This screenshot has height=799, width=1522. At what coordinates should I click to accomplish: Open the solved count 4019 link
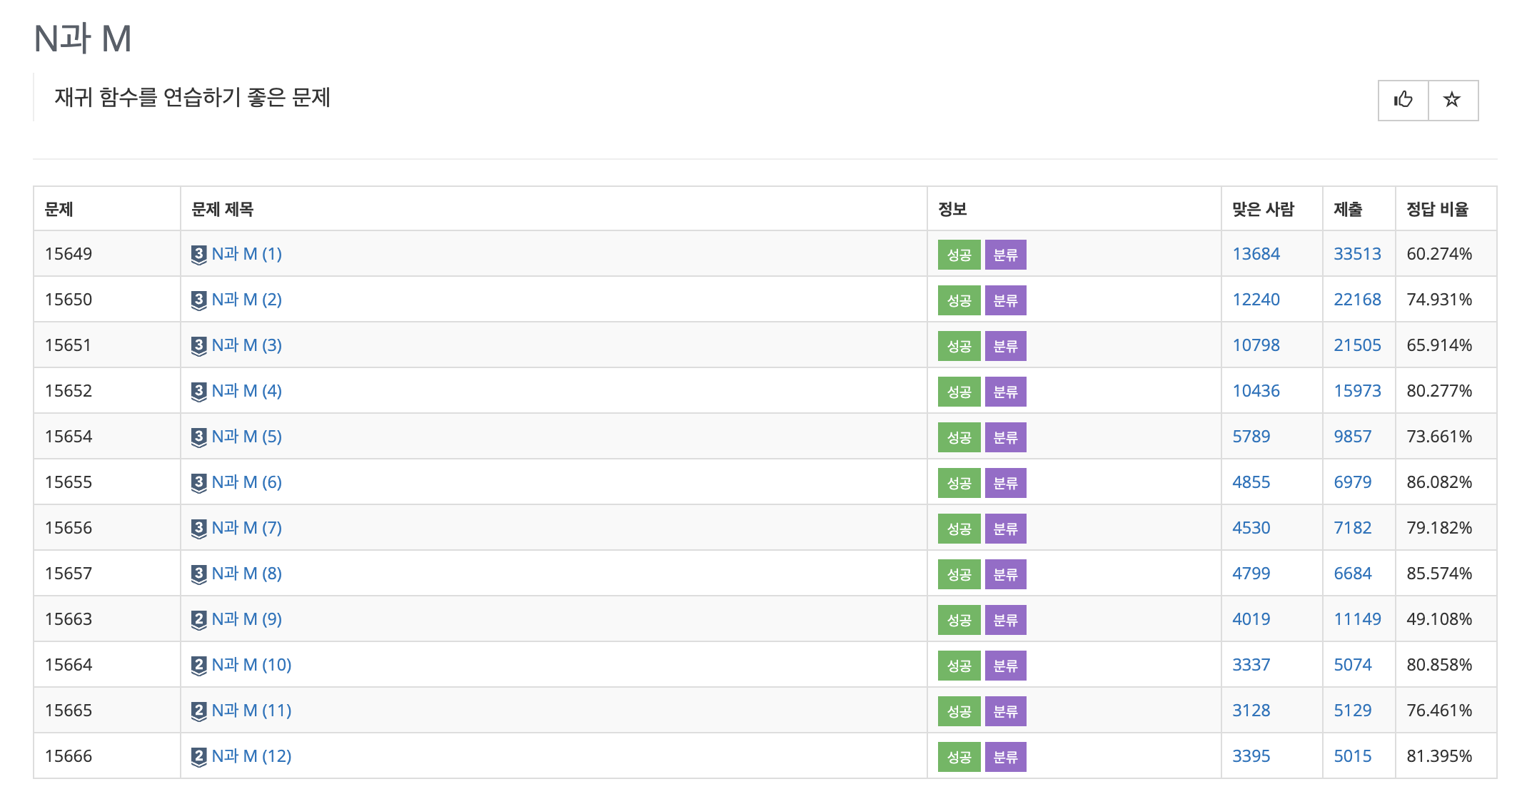(1251, 619)
